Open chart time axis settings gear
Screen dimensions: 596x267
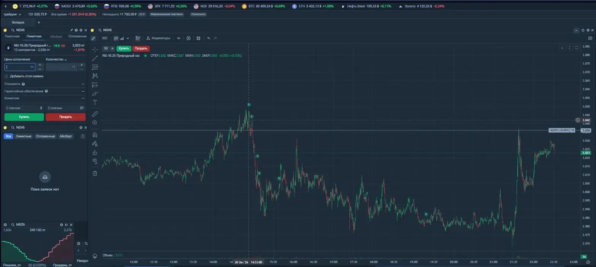coord(588,262)
